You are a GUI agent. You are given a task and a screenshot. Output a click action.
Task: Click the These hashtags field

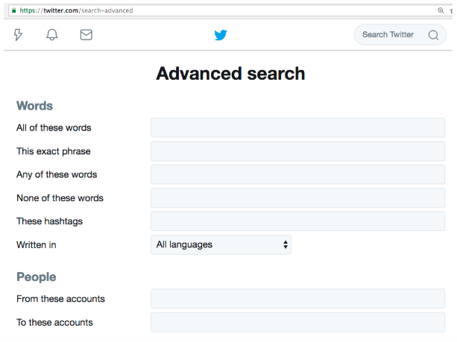[x=298, y=221]
